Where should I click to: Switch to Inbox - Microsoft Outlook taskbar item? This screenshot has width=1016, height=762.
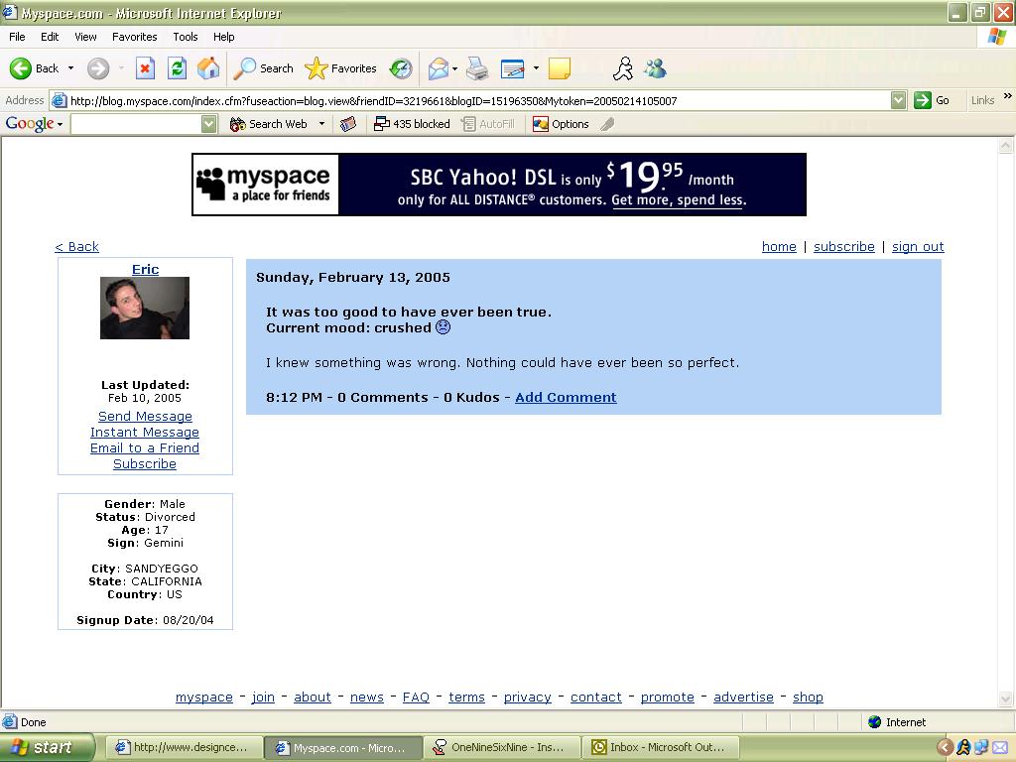click(x=658, y=747)
